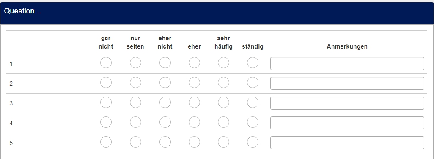Click the Anmerkungen text box in row 2
The width and height of the screenshot is (434, 159).
click(347, 84)
